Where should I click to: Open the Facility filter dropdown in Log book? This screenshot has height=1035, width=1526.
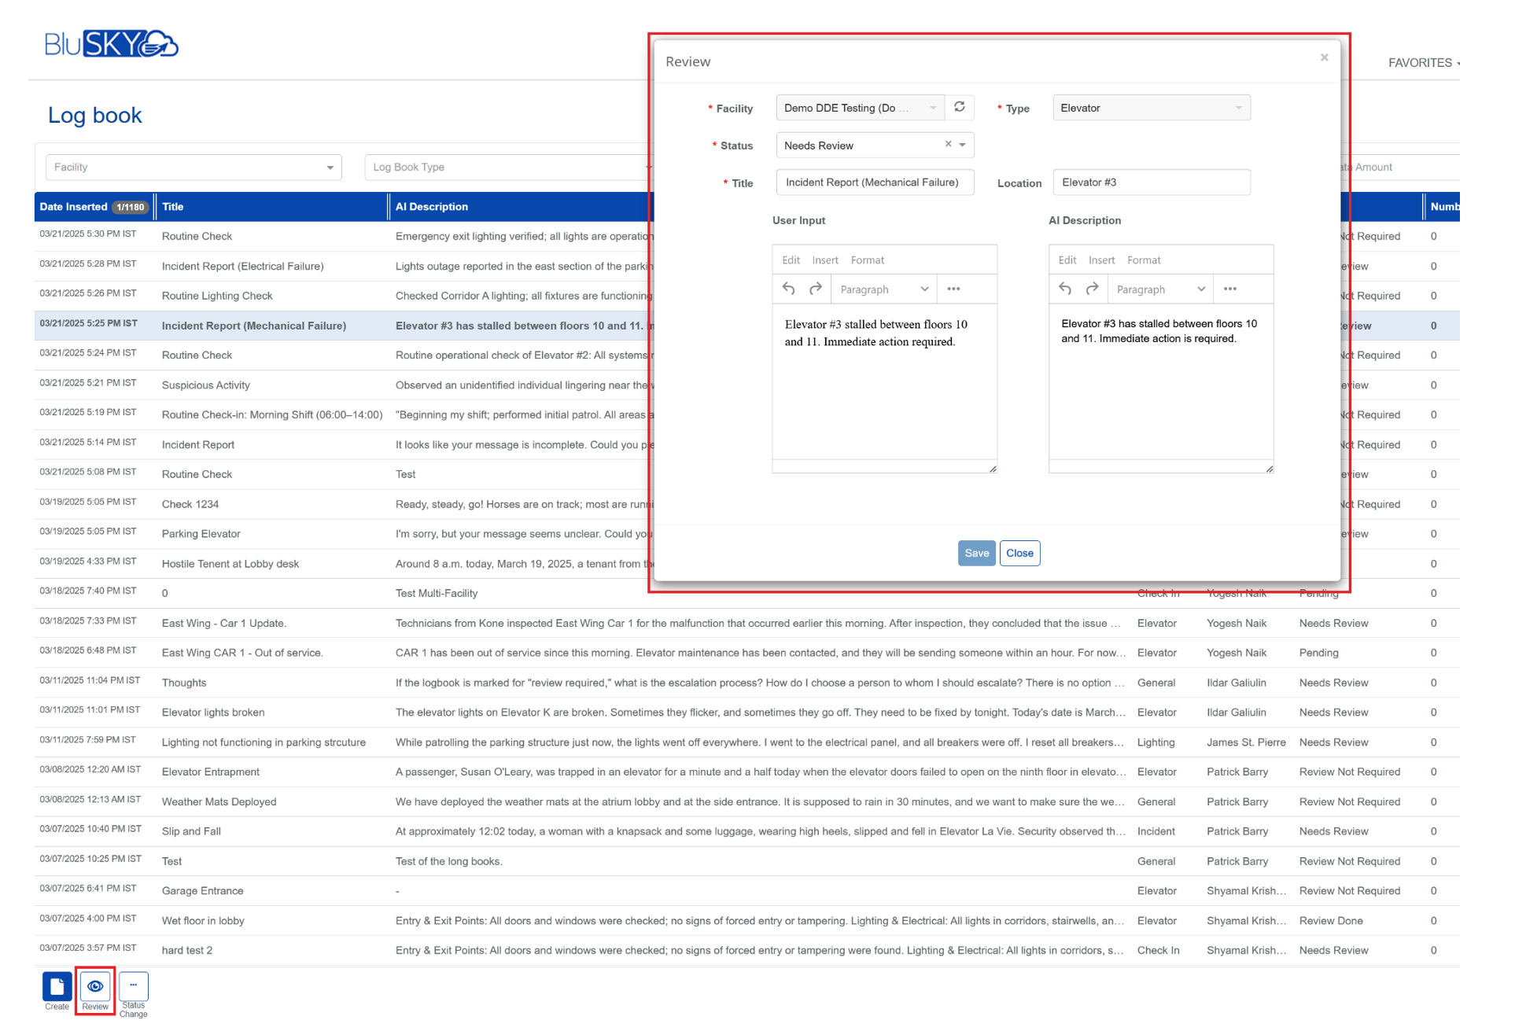pos(194,167)
